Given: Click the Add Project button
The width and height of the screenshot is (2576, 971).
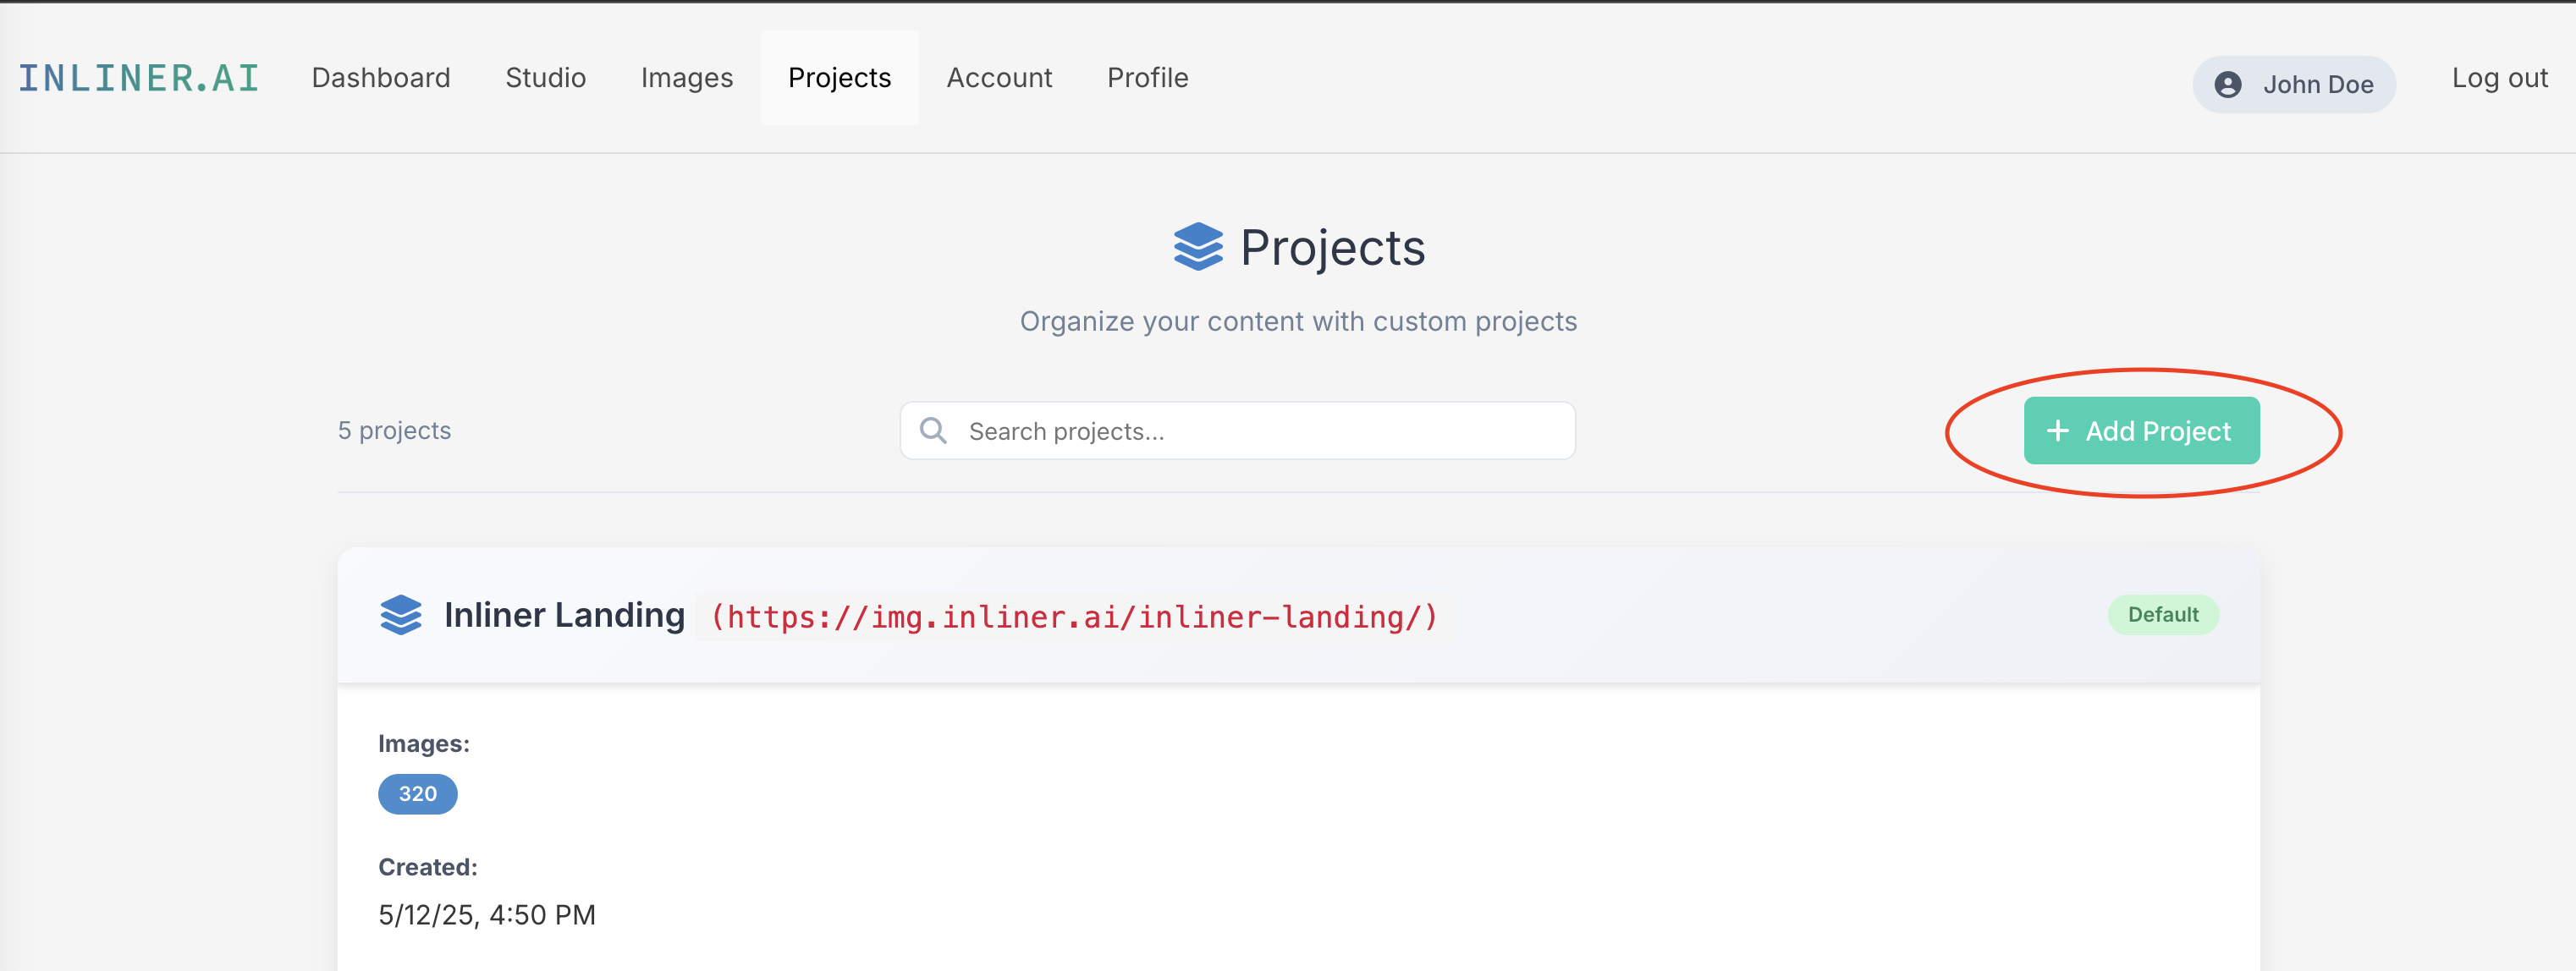Looking at the screenshot, I should click(2141, 431).
